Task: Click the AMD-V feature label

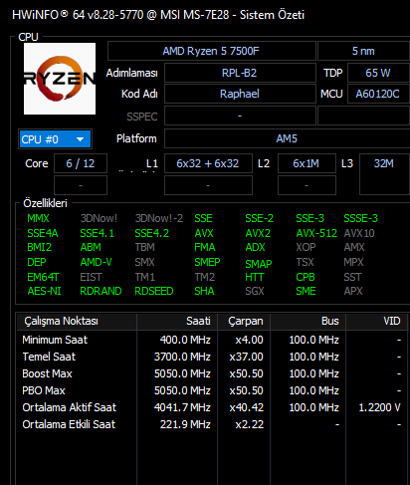Action: click(97, 262)
